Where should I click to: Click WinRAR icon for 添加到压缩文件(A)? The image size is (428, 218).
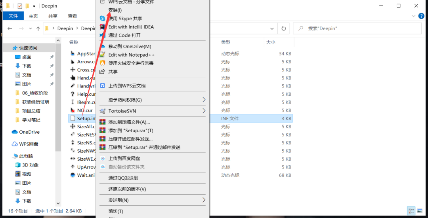[102, 122]
